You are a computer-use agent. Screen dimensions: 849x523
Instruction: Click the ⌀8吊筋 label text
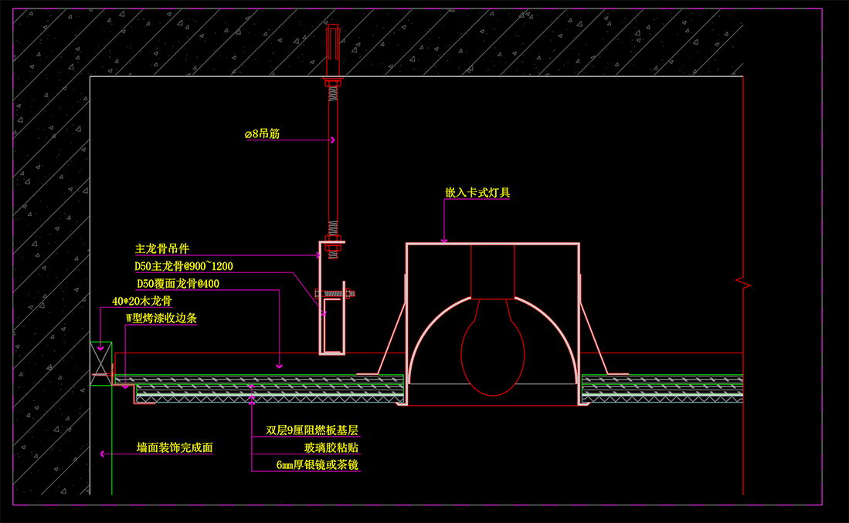tap(262, 134)
